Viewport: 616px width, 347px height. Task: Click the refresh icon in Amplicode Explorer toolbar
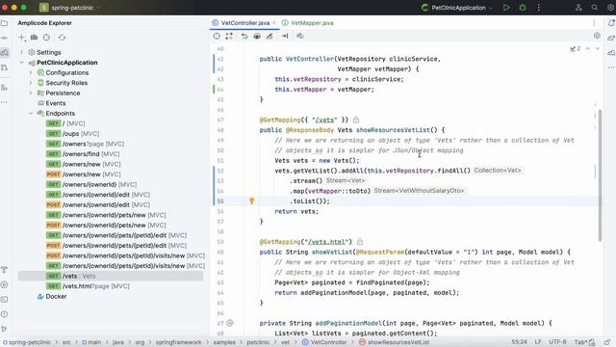click(62, 38)
